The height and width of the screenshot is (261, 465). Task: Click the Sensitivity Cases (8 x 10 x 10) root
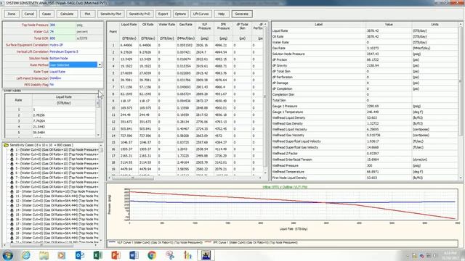pos(41,145)
